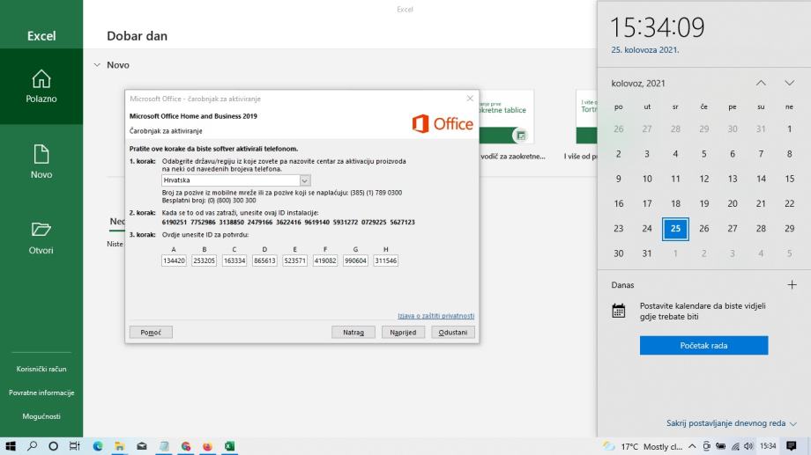The width and height of the screenshot is (811, 455).
Task: Open the Notepad icon in taskbar
Action: point(164,445)
